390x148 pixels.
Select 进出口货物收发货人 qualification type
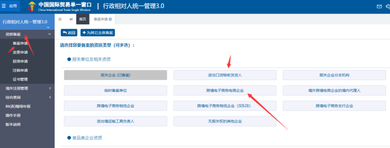pyautogui.click(x=225, y=75)
